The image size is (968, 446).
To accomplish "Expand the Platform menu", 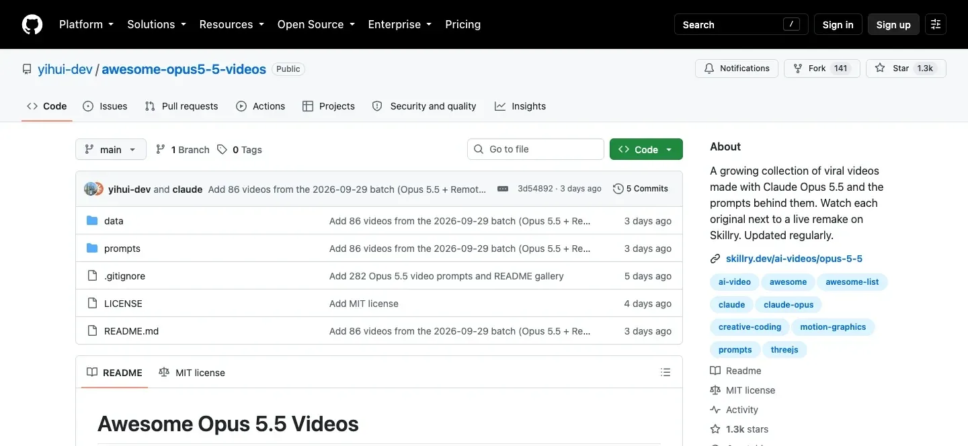I will click(x=86, y=24).
